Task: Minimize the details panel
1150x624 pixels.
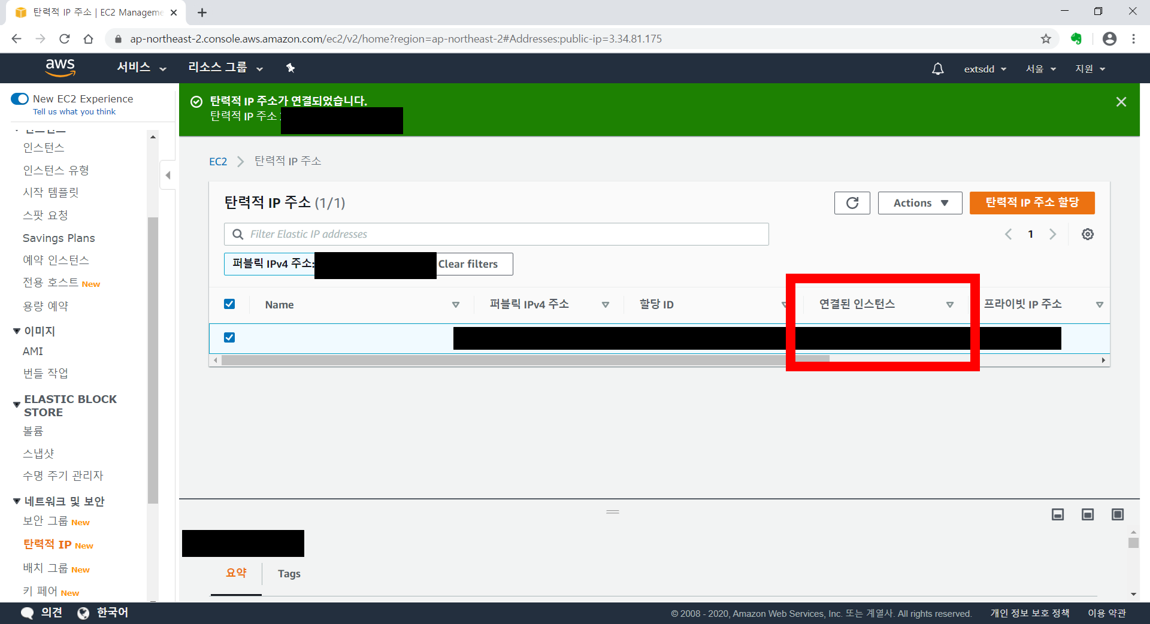Action: [x=1058, y=514]
